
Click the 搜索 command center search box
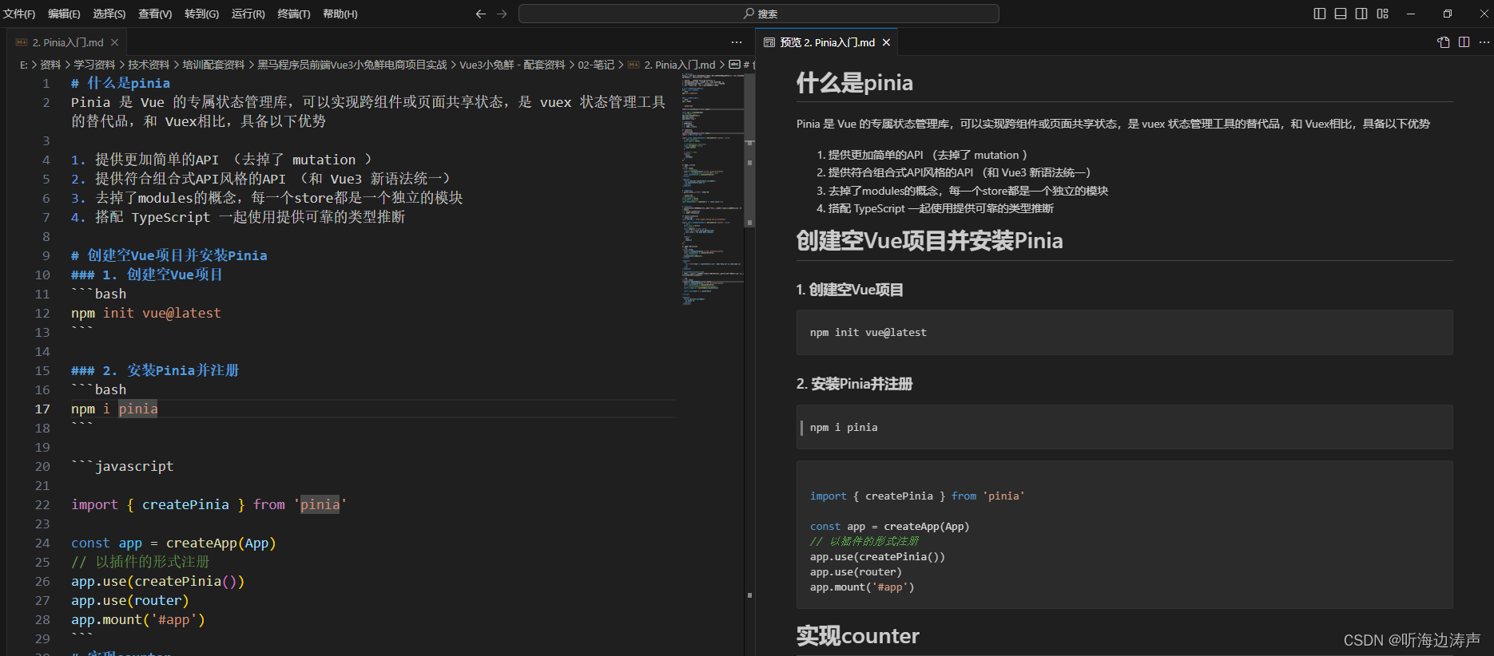coord(759,14)
